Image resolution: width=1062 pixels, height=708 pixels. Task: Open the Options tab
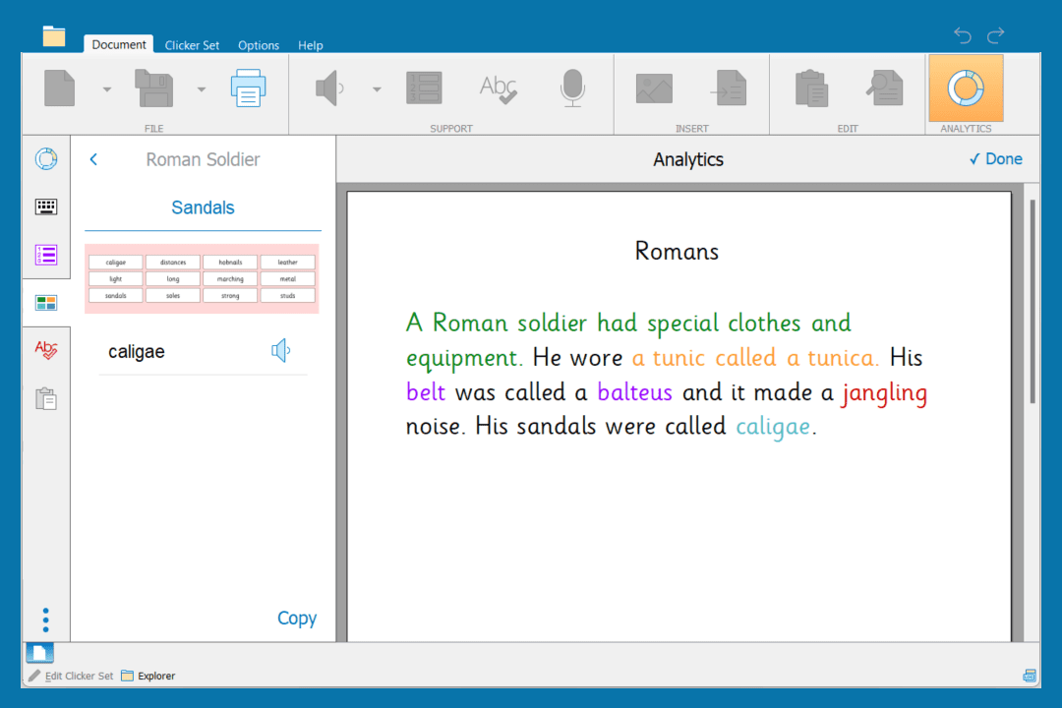(x=258, y=45)
